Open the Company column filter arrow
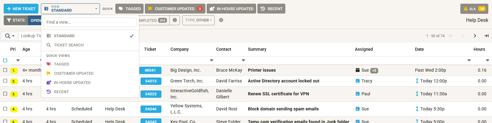 click(212, 61)
